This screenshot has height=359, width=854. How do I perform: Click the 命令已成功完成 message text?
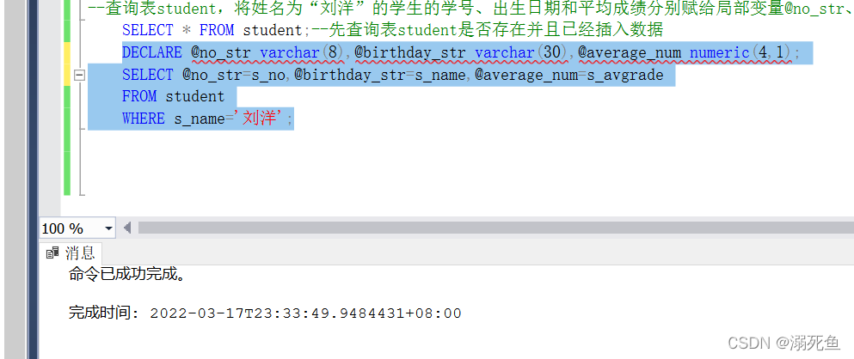click(x=126, y=274)
